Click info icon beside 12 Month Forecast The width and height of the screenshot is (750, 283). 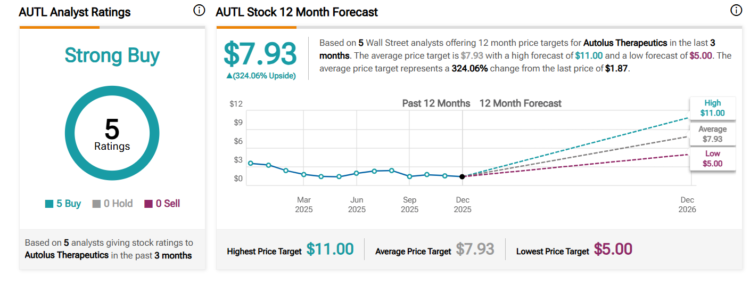click(736, 10)
